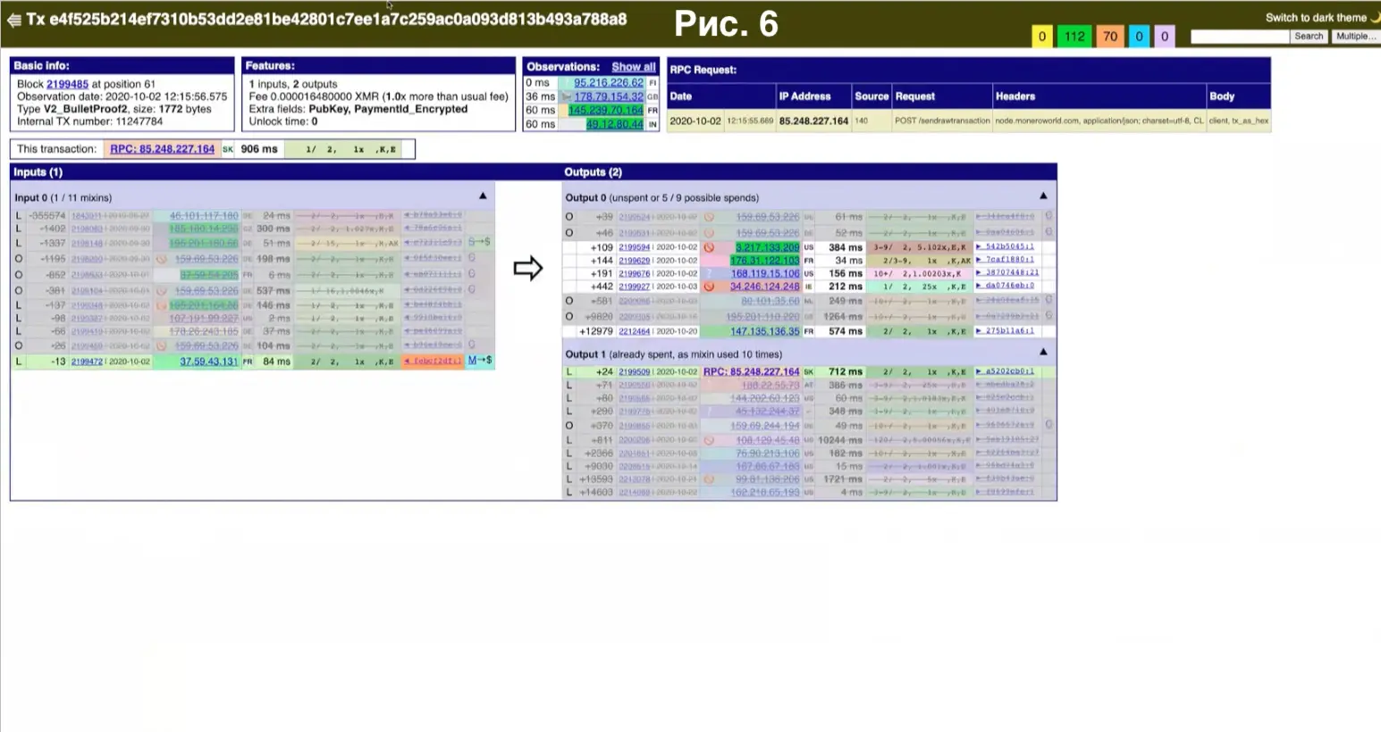Screen dimensions: 1381x732
Task: Switch to dark theme
Action: [x=1322, y=17]
